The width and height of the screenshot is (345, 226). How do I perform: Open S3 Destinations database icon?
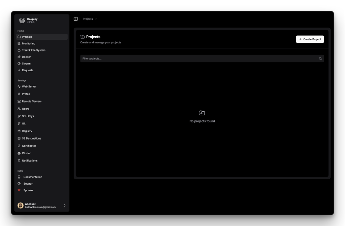[19, 138]
